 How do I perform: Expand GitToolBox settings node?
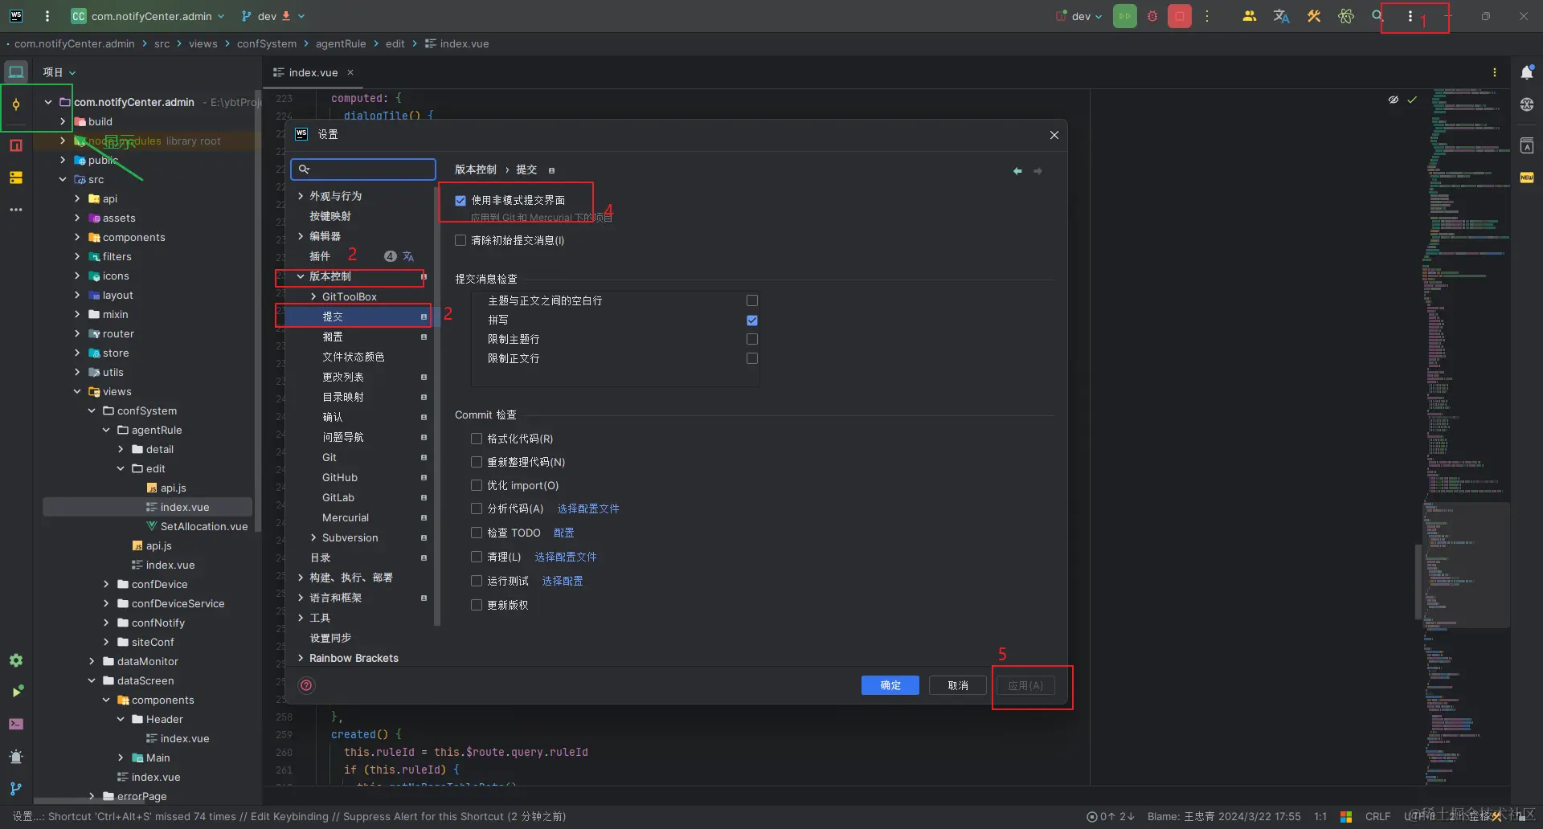[x=313, y=296]
